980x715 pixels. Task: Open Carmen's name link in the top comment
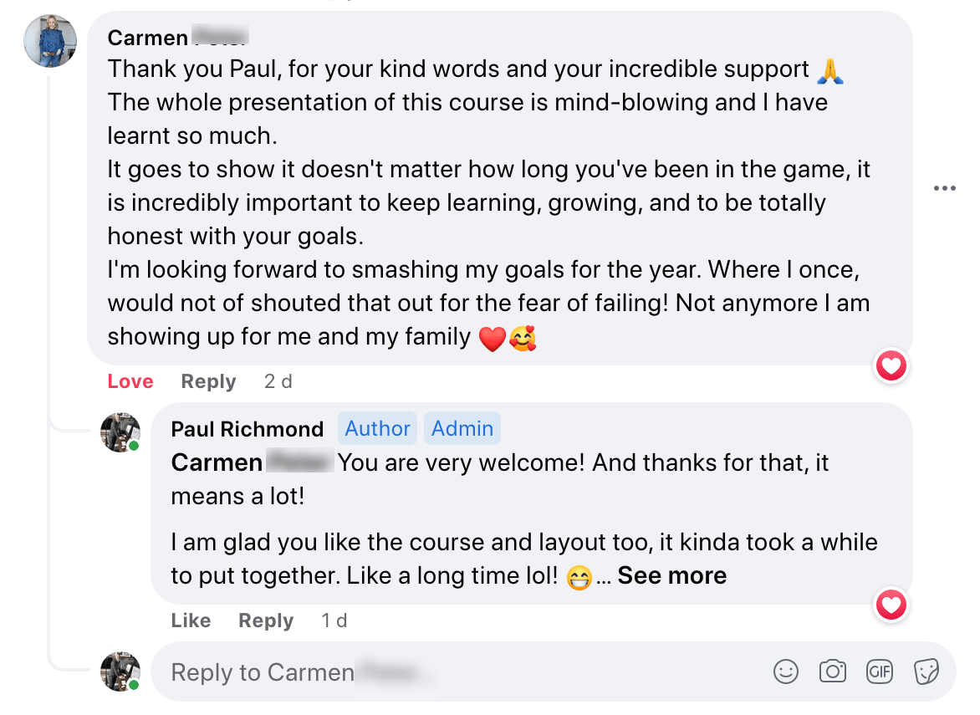[x=178, y=38]
